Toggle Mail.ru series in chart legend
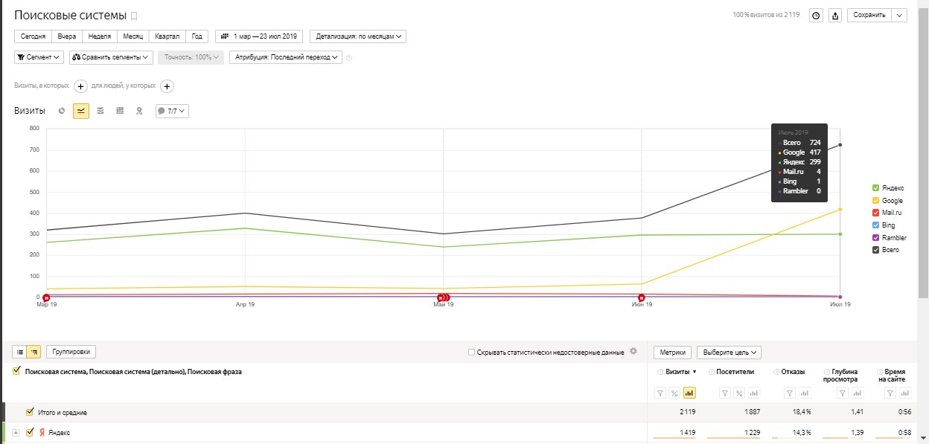The width and height of the screenshot is (929, 444). pos(875,213)
